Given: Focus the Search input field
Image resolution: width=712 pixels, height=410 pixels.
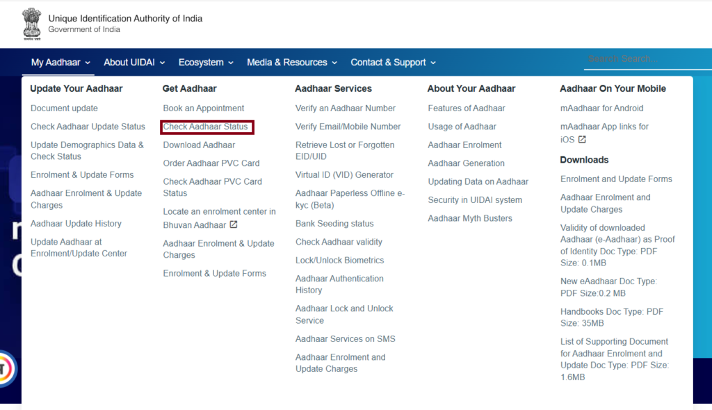Looking at the screenshot, I should click(647, 59).
